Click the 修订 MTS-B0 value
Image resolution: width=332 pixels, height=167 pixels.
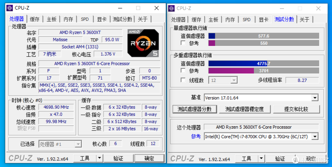[x=149, y=78]
